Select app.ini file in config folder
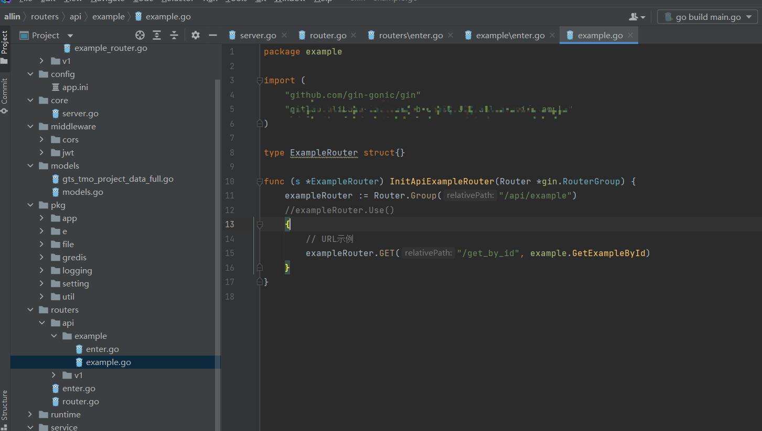 pyautogui.click(x=74, y=87)
